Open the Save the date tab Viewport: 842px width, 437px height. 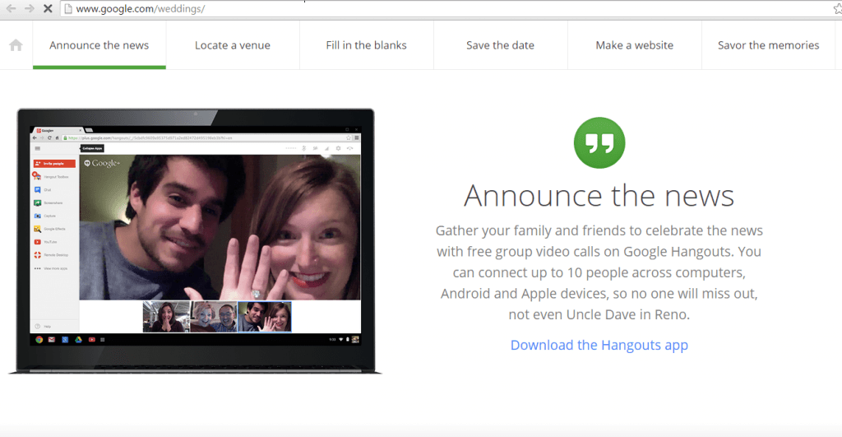point(500,45)
